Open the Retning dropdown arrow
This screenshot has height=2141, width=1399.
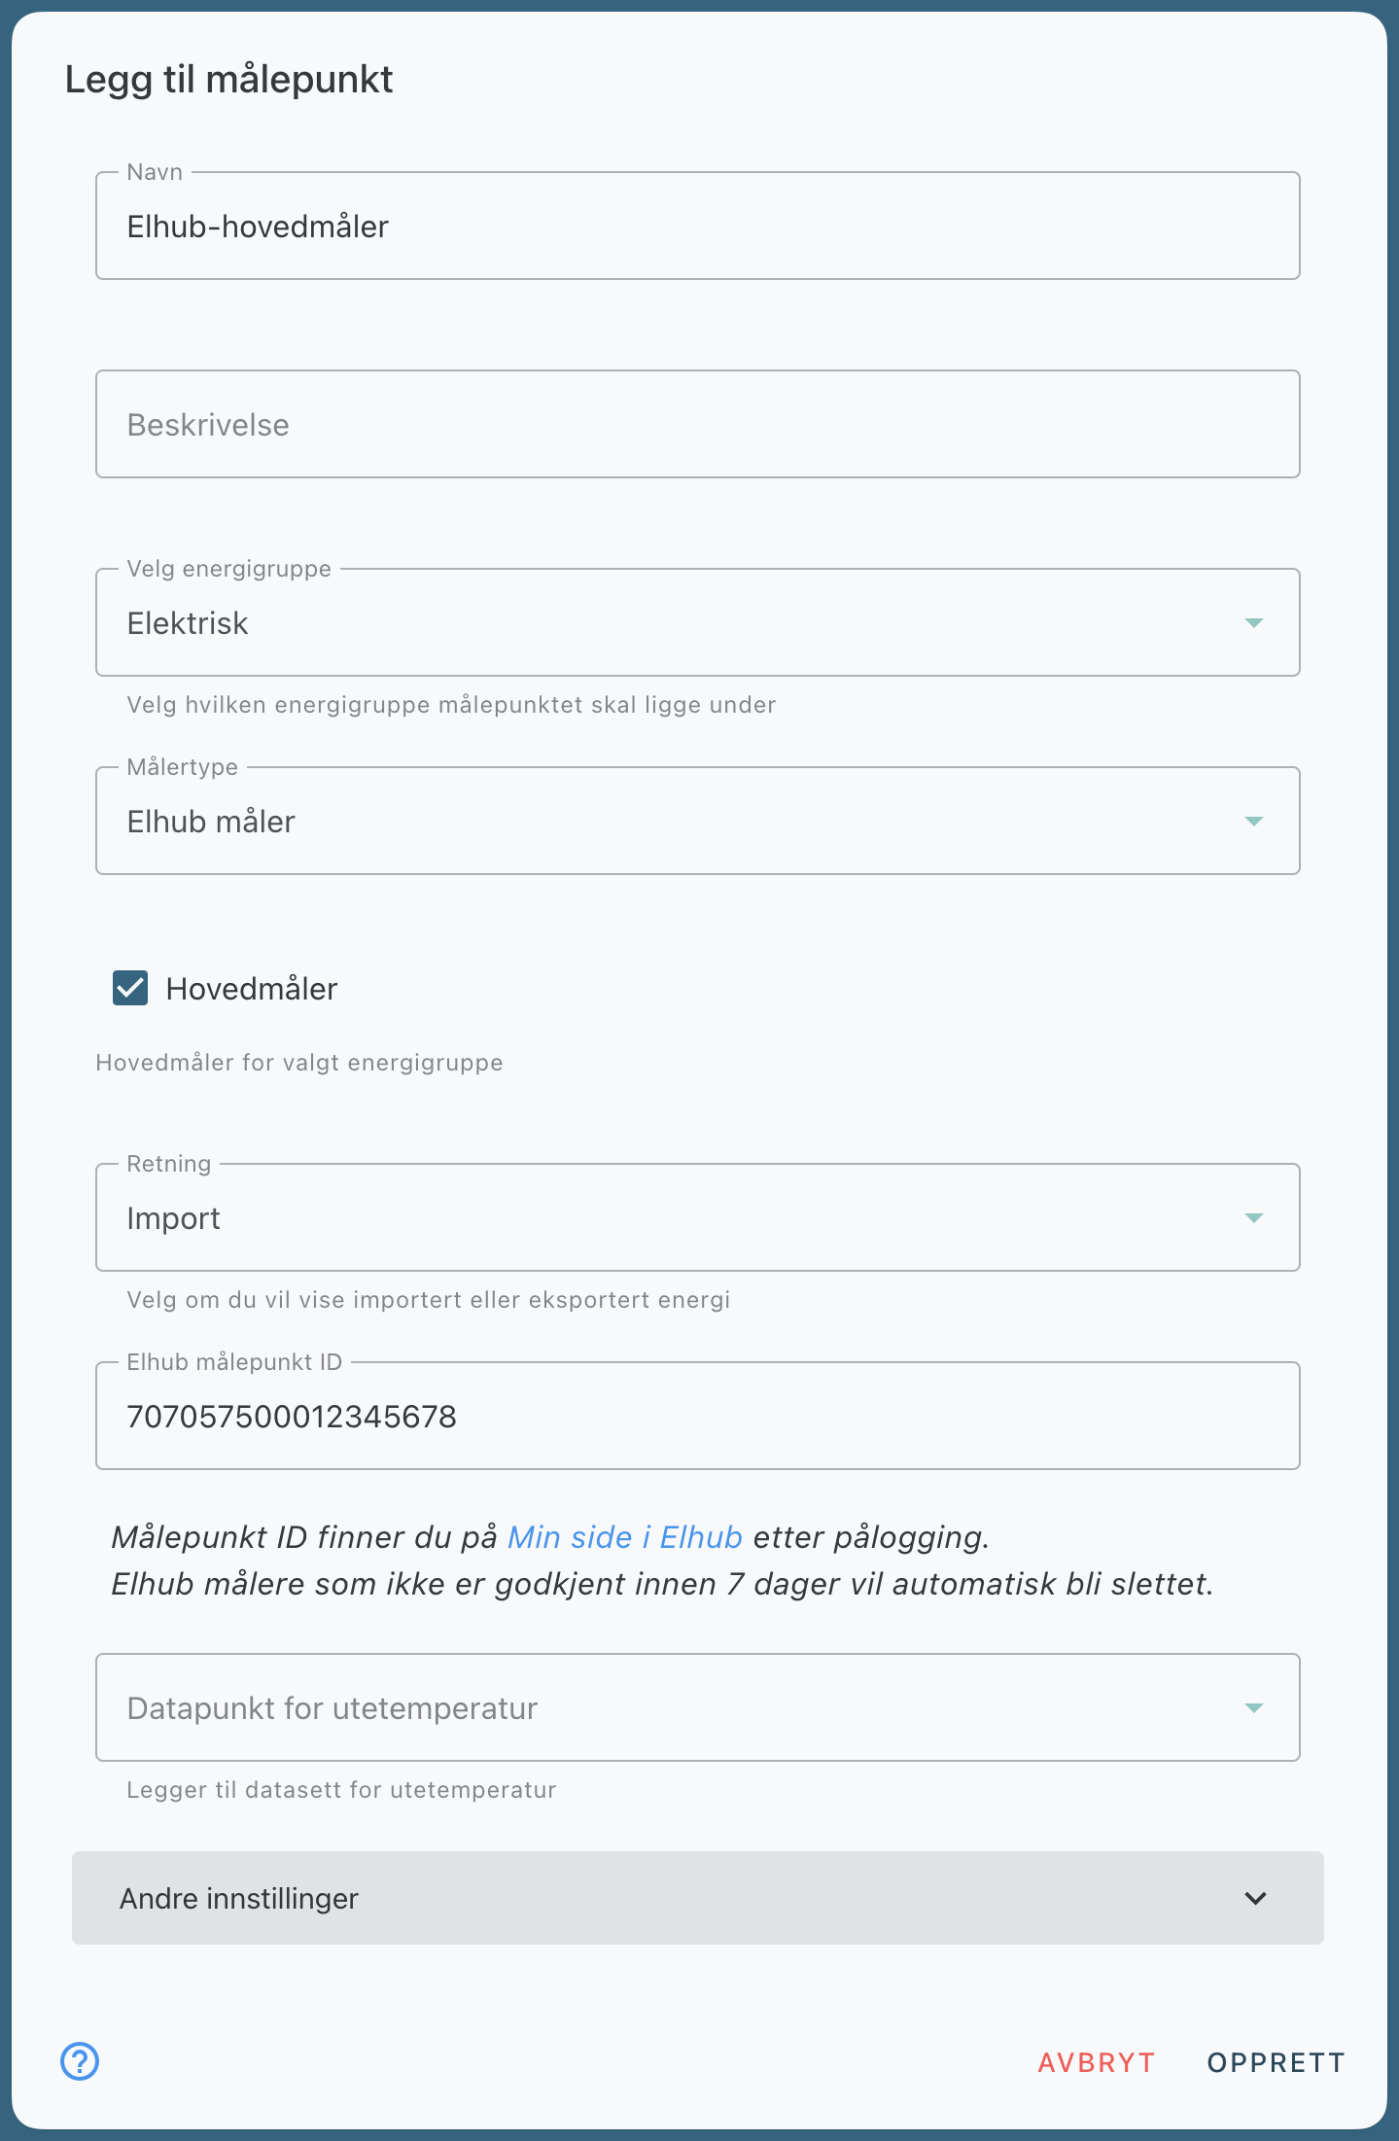[1254, 1217]
